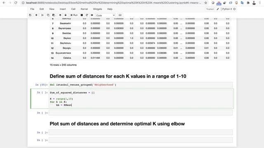Open the Kernel menu
Screen dimensions: 264x148
tap(84, 9)
